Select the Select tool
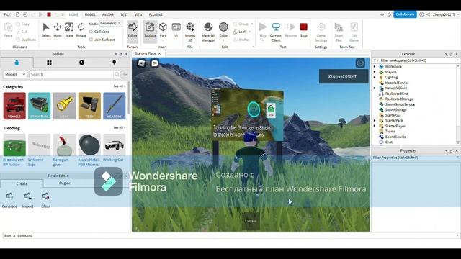The image size is (461, 259). point(46,29)
